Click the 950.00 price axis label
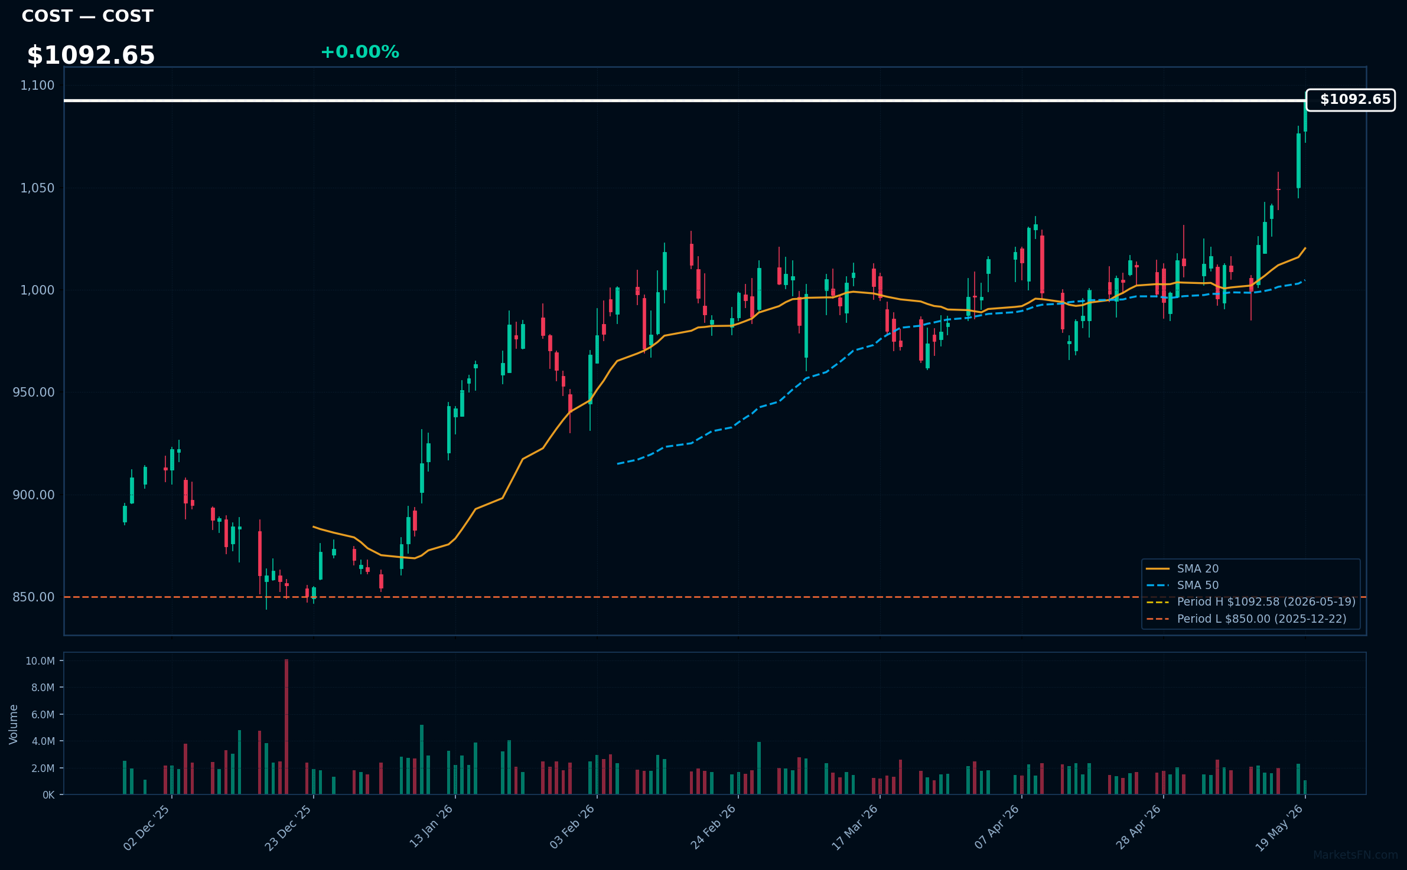 point(34,393)
